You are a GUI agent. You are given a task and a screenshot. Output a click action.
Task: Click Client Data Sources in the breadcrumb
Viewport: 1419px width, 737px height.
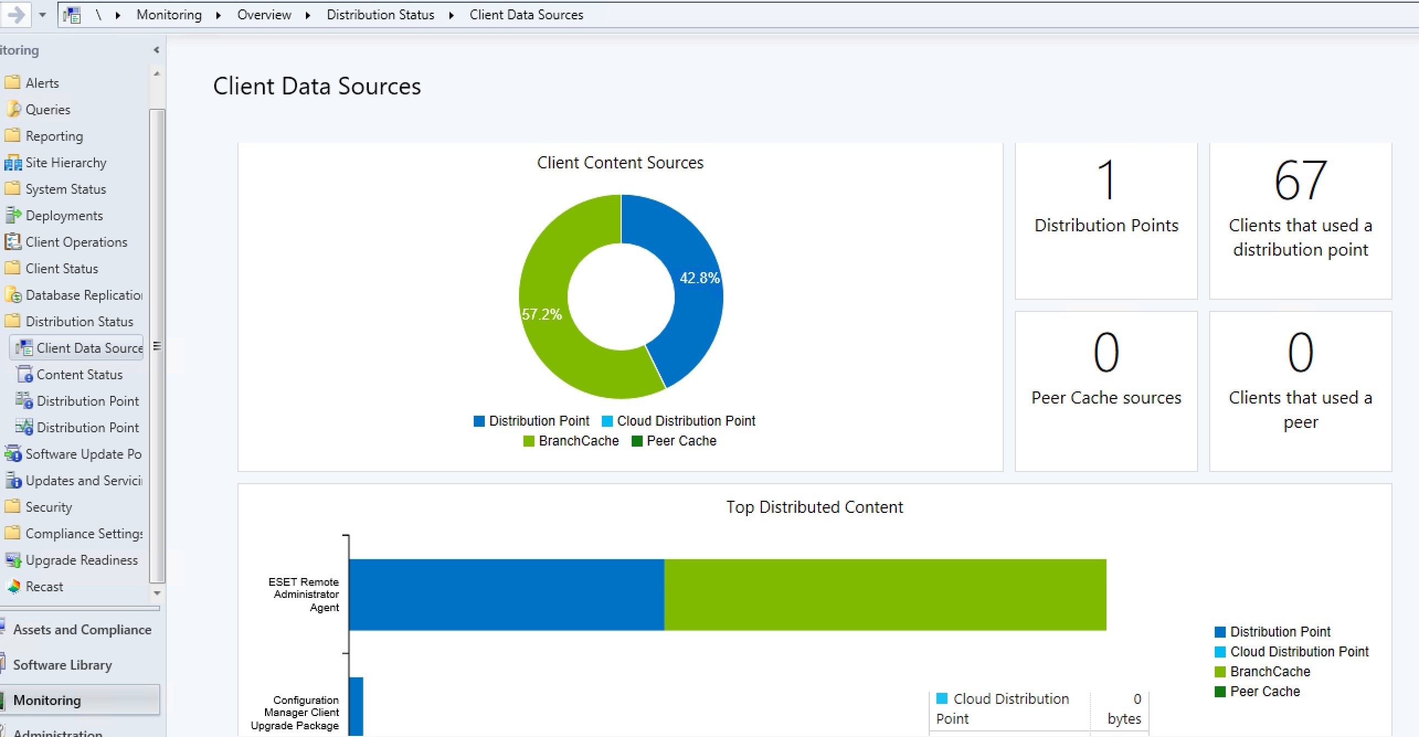(526, 15)
